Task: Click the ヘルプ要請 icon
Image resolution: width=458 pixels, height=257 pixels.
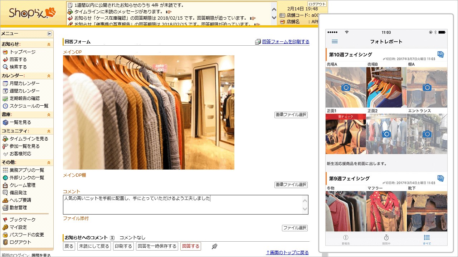Action: pos(5,200)
